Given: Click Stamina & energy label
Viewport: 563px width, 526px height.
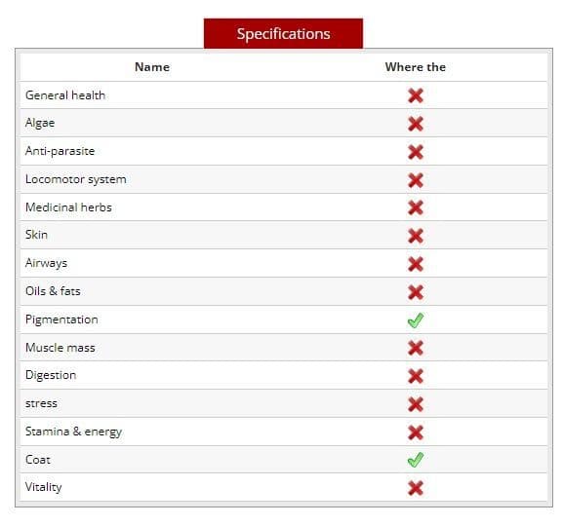Looking at the screenshot, I should point(73,432).
